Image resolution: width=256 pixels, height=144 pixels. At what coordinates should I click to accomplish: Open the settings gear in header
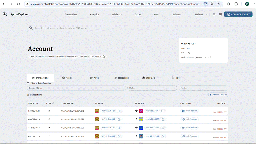pos(214,14)
